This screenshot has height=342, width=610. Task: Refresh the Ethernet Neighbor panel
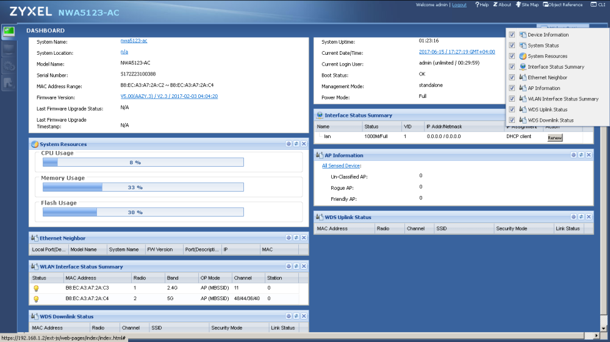pyautogui.click(x=296, y=237)
